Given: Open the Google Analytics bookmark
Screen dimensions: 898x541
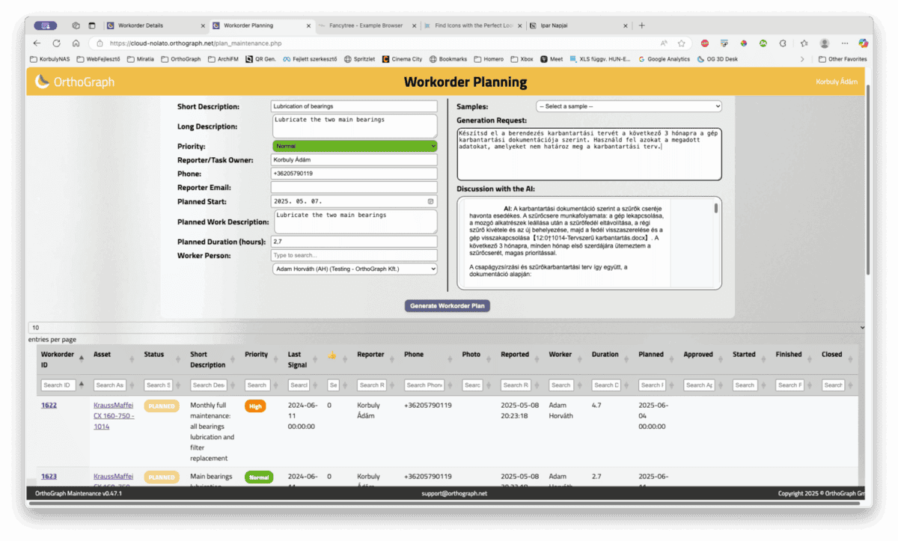Looking at the screenshot, I should click(665, 59).
